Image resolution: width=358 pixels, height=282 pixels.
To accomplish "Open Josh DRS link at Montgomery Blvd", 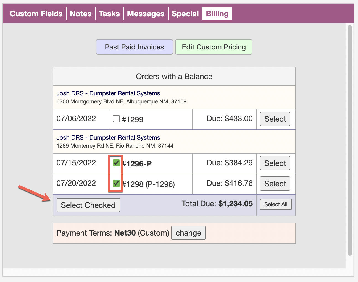I will point(108,93).
